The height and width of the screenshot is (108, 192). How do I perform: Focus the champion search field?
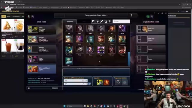(121, 21)
